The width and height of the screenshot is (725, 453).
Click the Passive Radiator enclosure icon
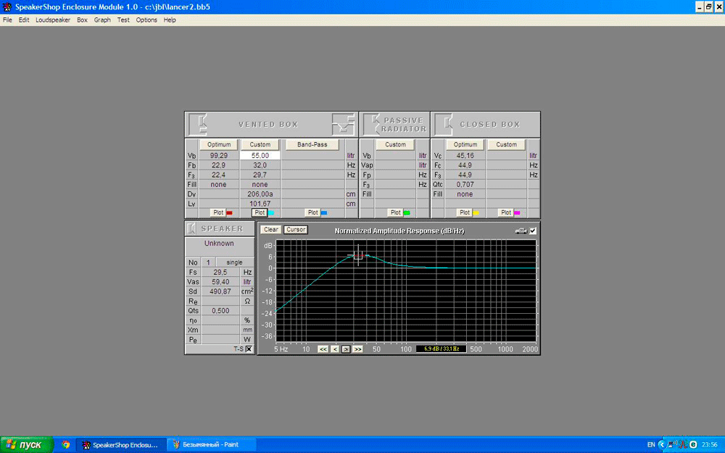371,124
